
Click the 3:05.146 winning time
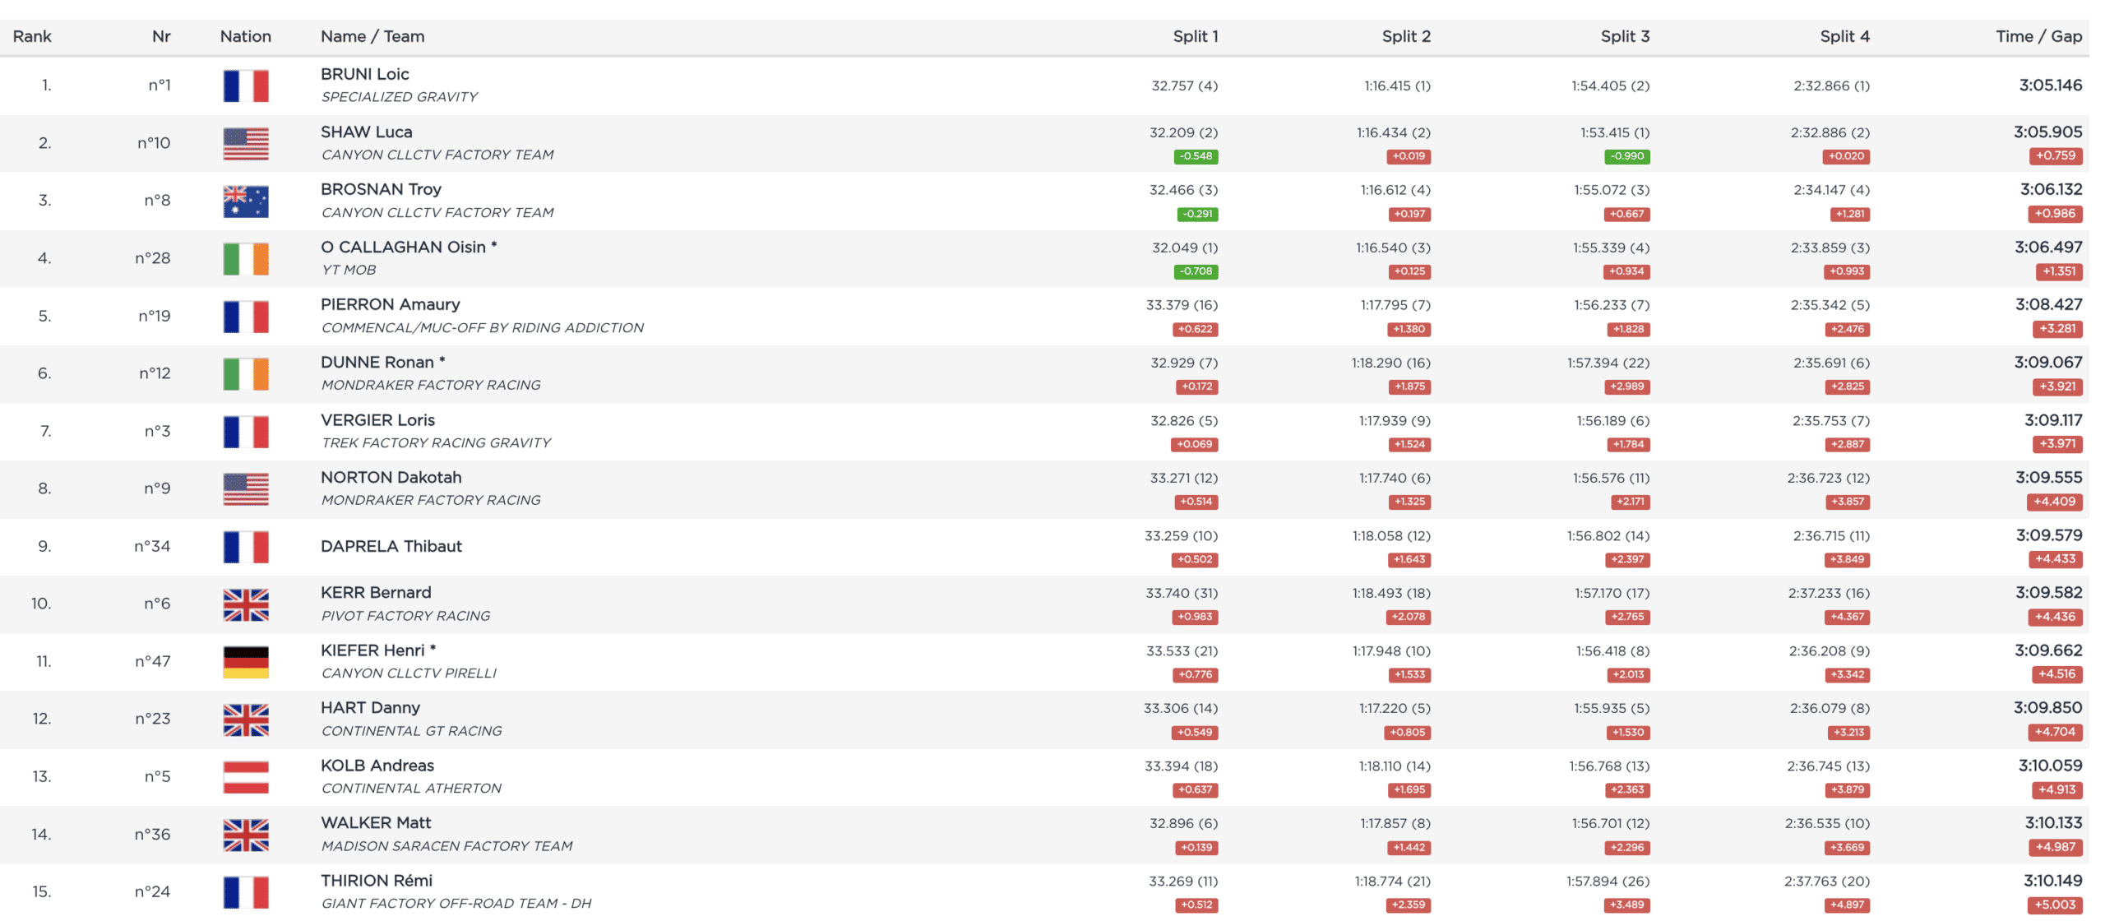[2050, 85]
